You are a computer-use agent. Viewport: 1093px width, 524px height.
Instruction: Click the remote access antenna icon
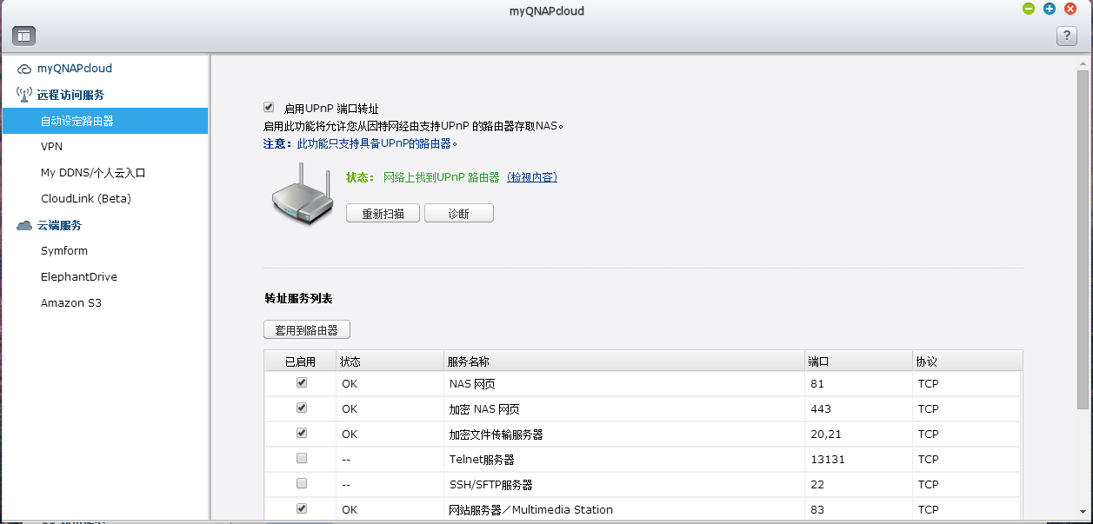point(24,95)
